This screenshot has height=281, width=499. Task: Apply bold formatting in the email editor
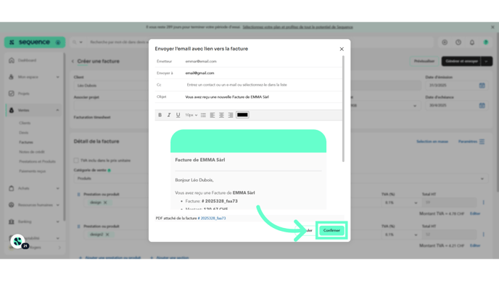click(160, 115)
